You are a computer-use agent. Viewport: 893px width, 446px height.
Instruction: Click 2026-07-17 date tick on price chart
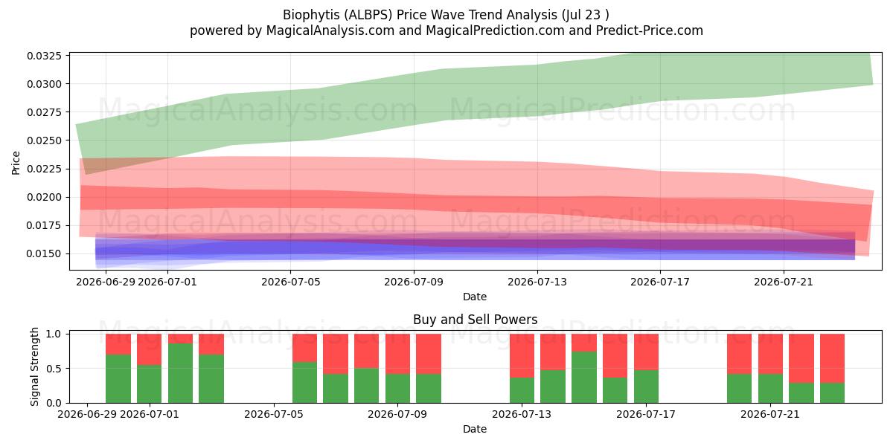660,282
